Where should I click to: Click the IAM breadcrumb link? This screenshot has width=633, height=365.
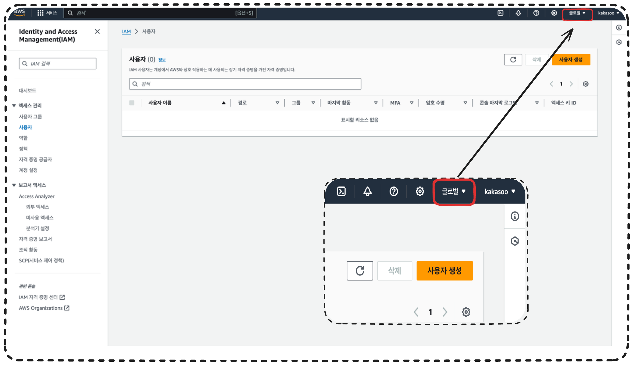(x=126, y=31)
